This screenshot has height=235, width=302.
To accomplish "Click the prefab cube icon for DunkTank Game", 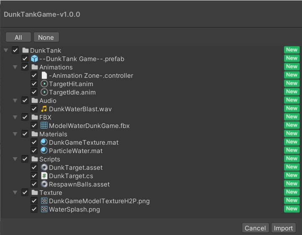I will pos(34,59).
